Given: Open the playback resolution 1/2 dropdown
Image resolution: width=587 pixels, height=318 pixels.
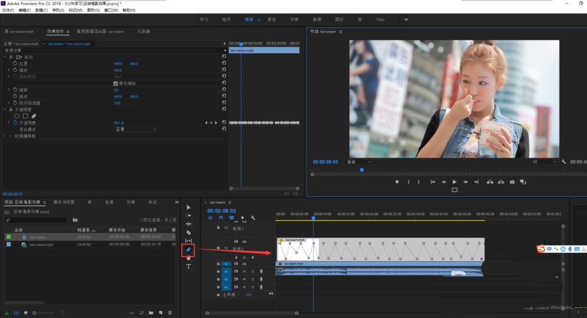Looking at the screenshot, I should click(544, 162).
